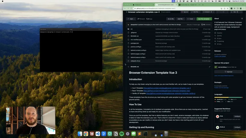Open the Unwatch dropdown
The height and width of the screenshot is (138, 246).
tap(208, 12)
